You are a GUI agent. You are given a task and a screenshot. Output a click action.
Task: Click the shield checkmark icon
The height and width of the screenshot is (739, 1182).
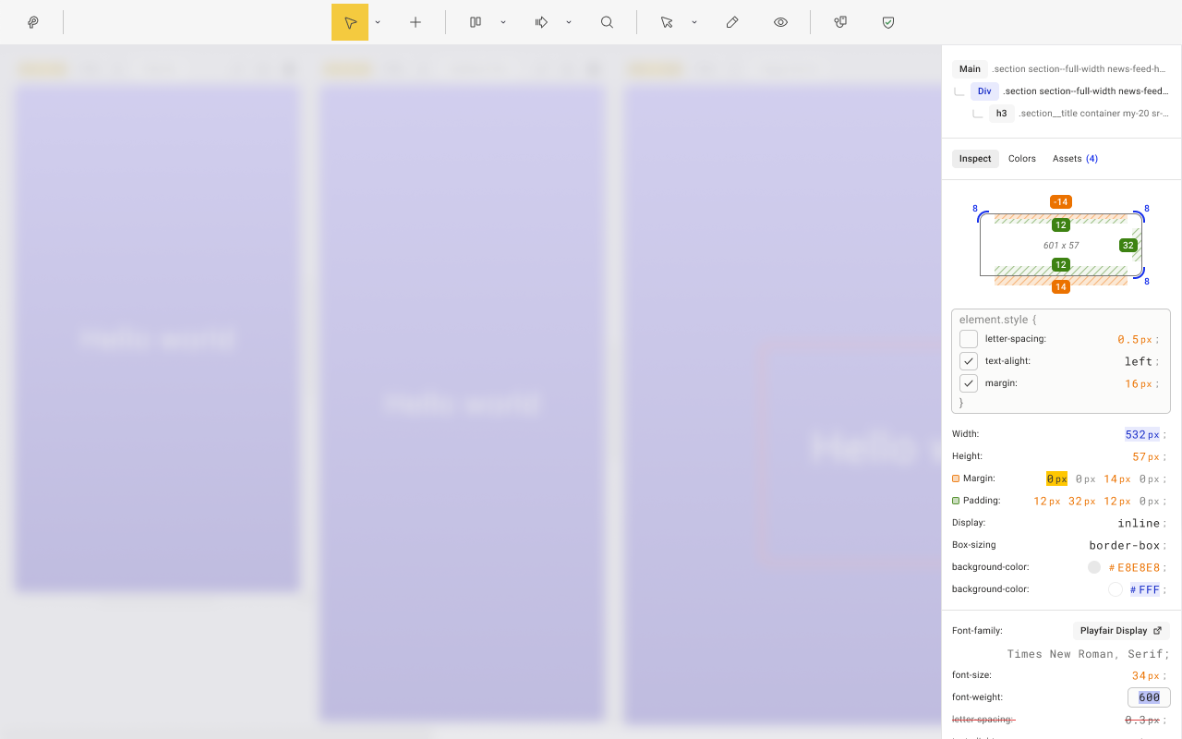click(888, 22)
